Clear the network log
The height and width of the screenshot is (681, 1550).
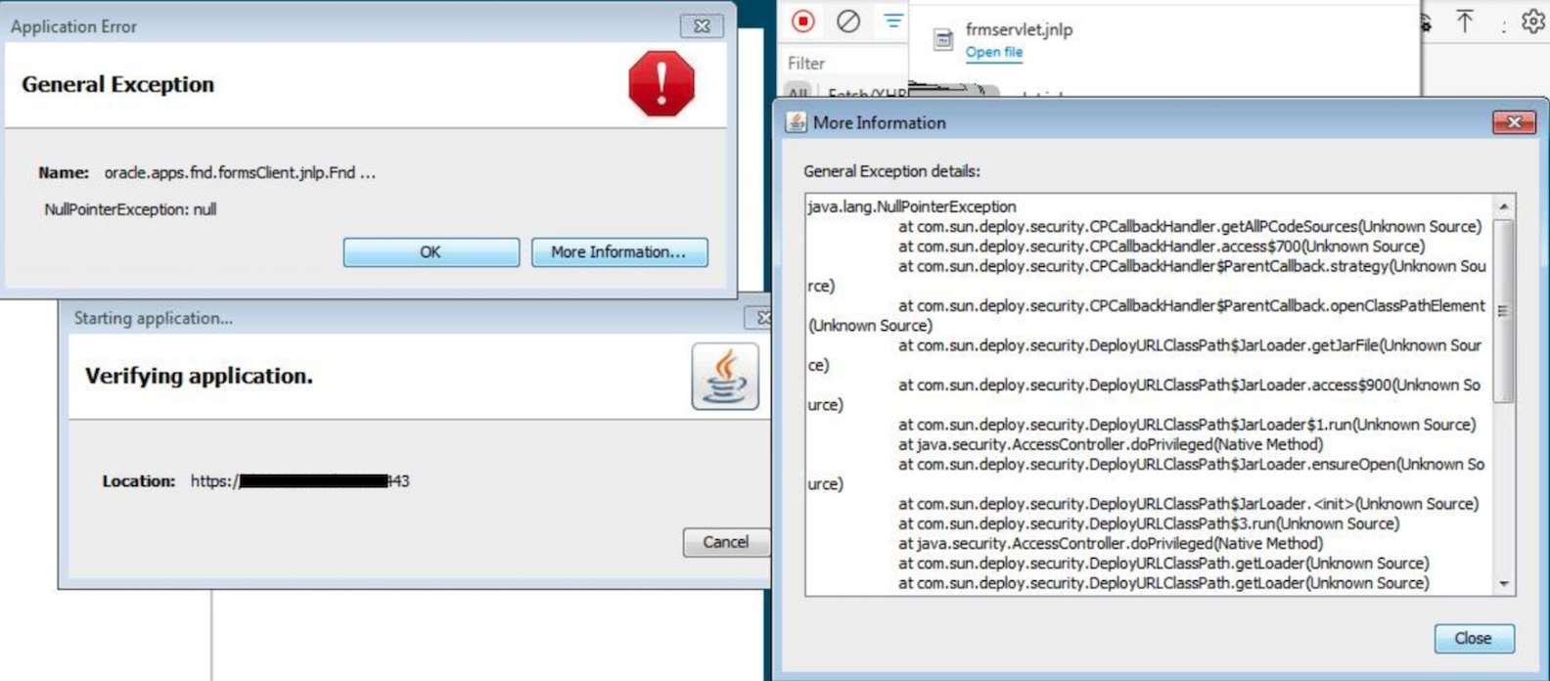[x=848, y=22]
